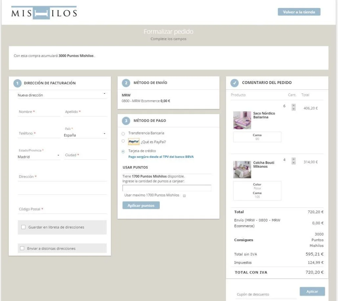338x301 pixels.
Task: Check Enviar a distintas direcciones
Action: pos(22,248)
